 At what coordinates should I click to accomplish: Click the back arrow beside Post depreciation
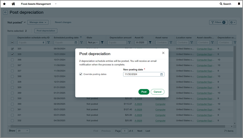coord(5,12)
